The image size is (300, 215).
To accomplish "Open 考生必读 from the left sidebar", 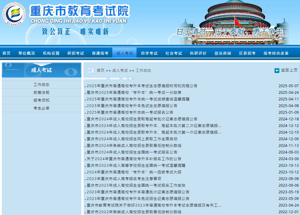I will [x=41, y=108].
